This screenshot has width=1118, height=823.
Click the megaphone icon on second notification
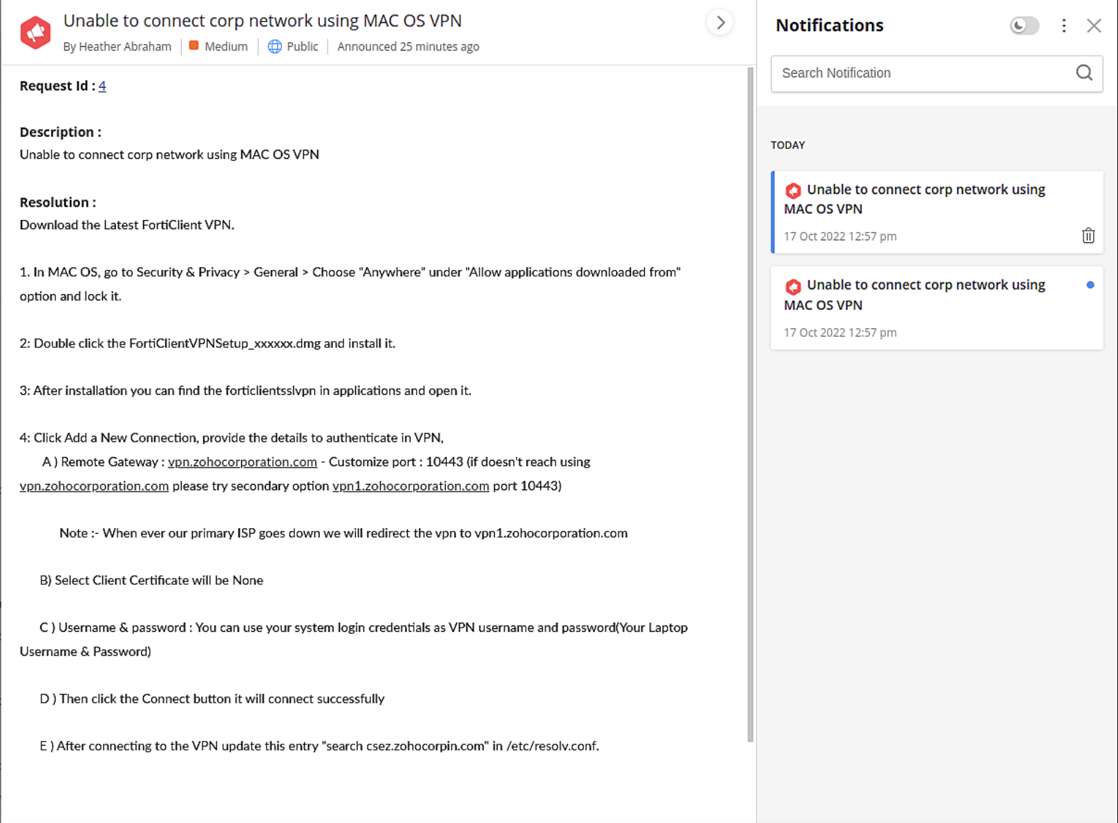click(793, 286)
